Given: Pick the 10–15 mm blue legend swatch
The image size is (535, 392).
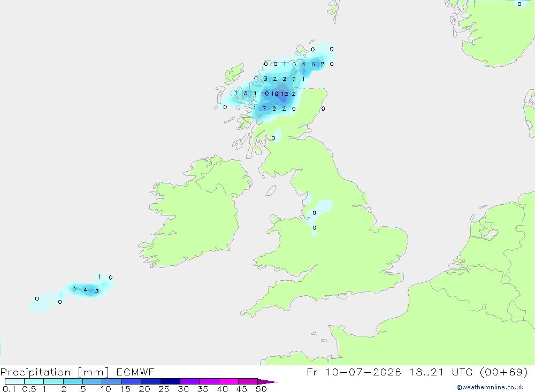Looking at the screenshot, I should 112,381.
